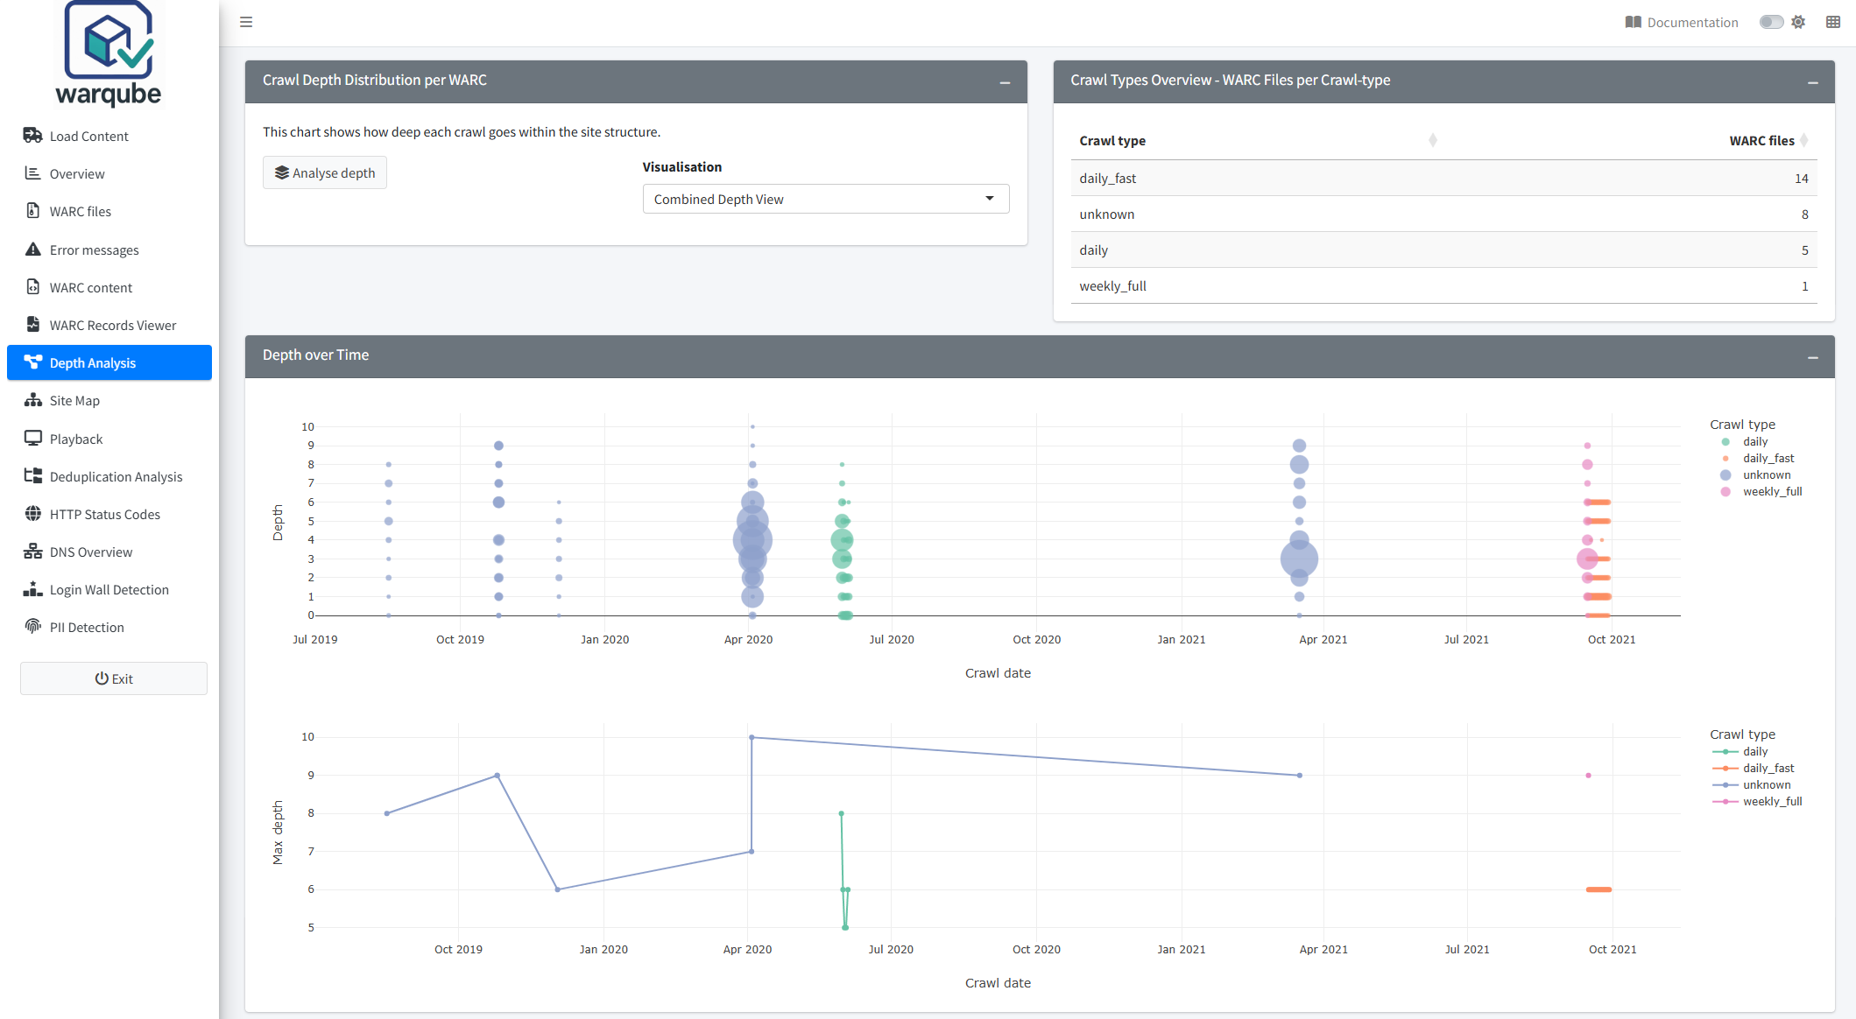The width and height of the screenshot is (1856, 1019).
Task: Toggle 'daily' series in bubble chart legend
Action: click(x=1745, y=441)
